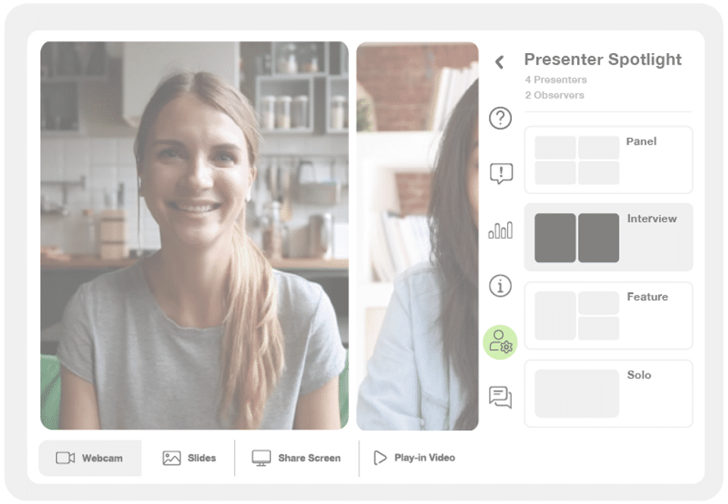The height and width of the screenshot is (504, 728).
Task: Click the Play-in Video triangle icon
Action: coord(380,458)
